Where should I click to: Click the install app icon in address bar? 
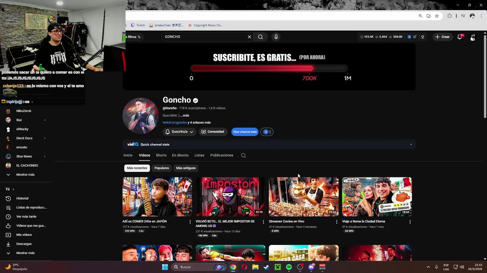(428, 16)
